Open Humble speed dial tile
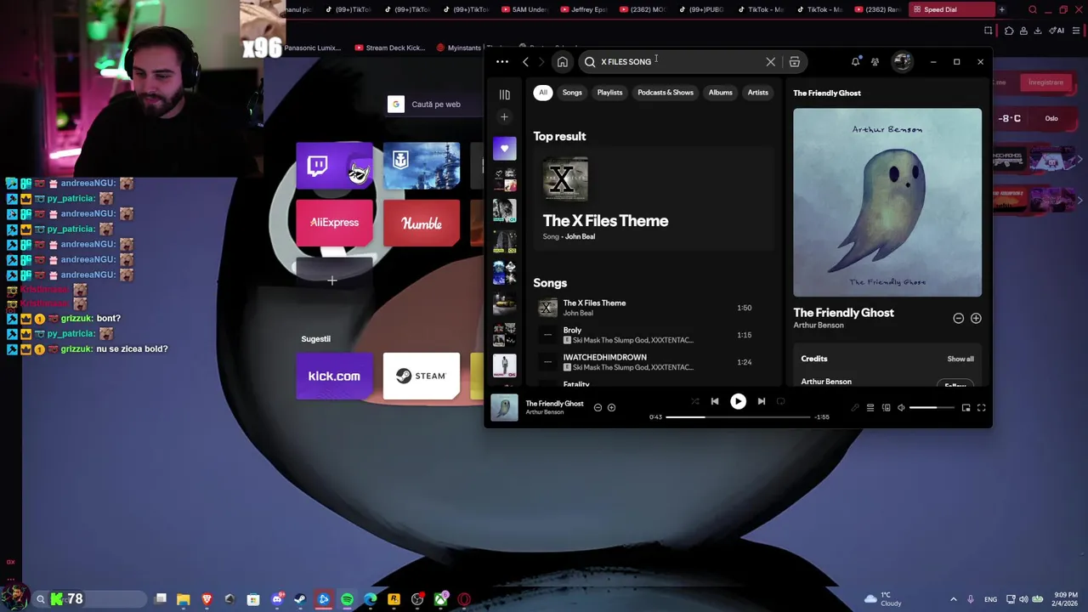This screenshot has height=612, width=1088. (422, 223)
